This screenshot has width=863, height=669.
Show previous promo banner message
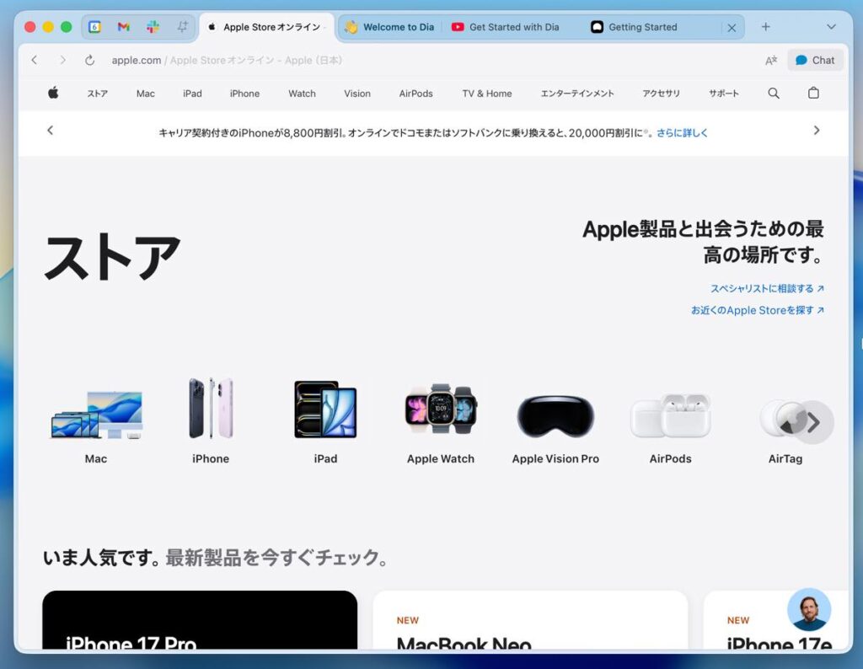pos(51,131)
